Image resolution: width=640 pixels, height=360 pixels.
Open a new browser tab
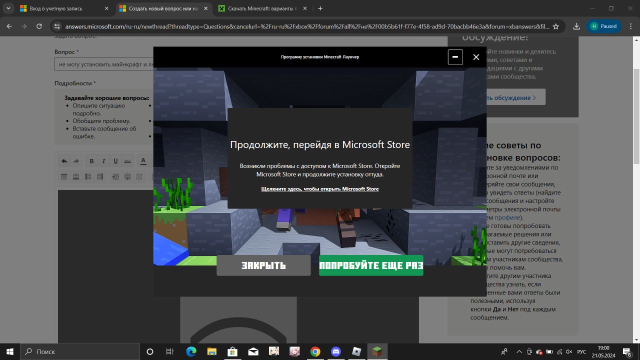320,8
